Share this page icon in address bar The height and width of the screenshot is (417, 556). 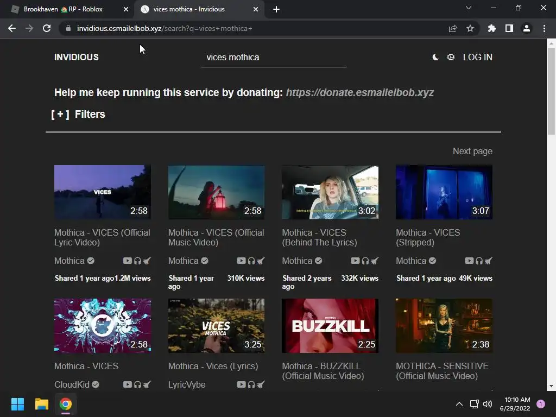tap(453, 28)
